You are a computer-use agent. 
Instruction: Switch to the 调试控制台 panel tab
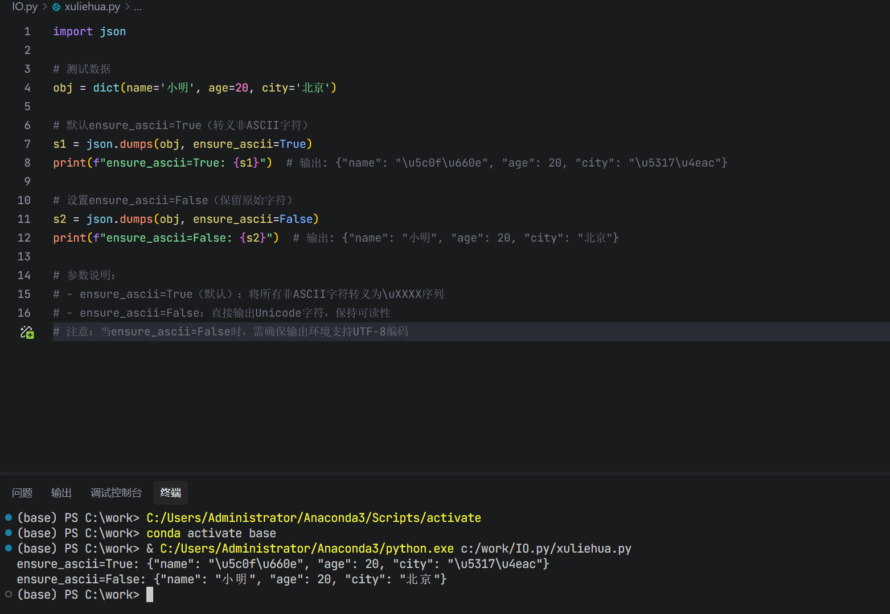[116, 493]
